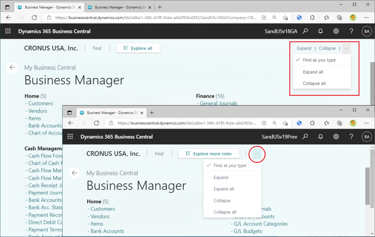The image size is (375, 237).
Task: Click Explore more roles button
Action: coord(209,154)
